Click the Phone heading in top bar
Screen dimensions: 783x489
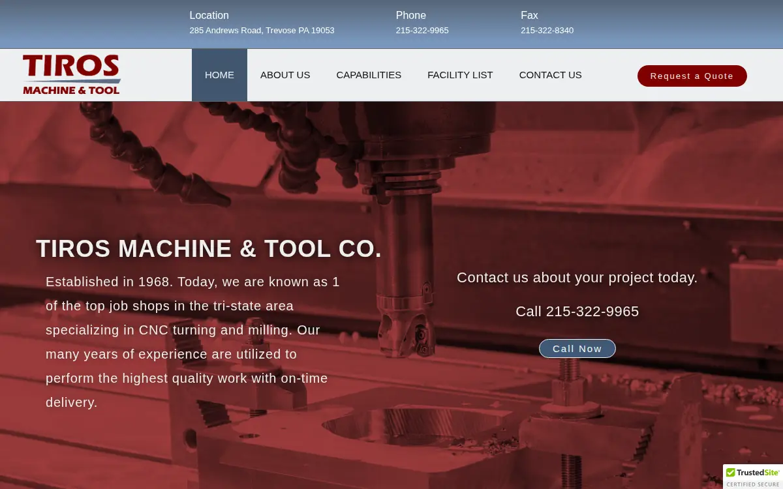point(410,15)
